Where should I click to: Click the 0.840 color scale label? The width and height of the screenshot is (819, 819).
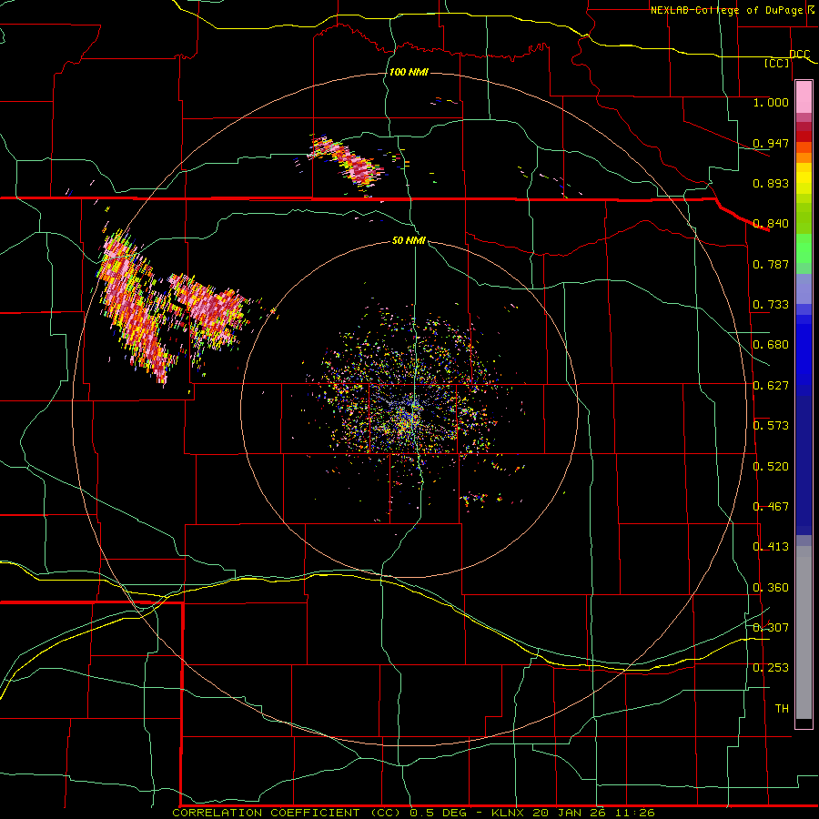pyautogui.click(x=771, y=224)
